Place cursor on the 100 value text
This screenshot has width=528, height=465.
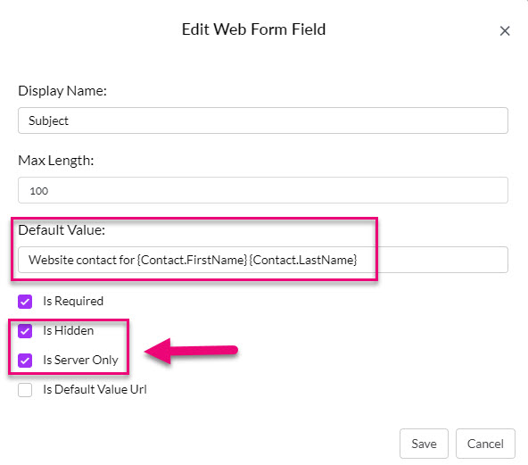point(38,191)
